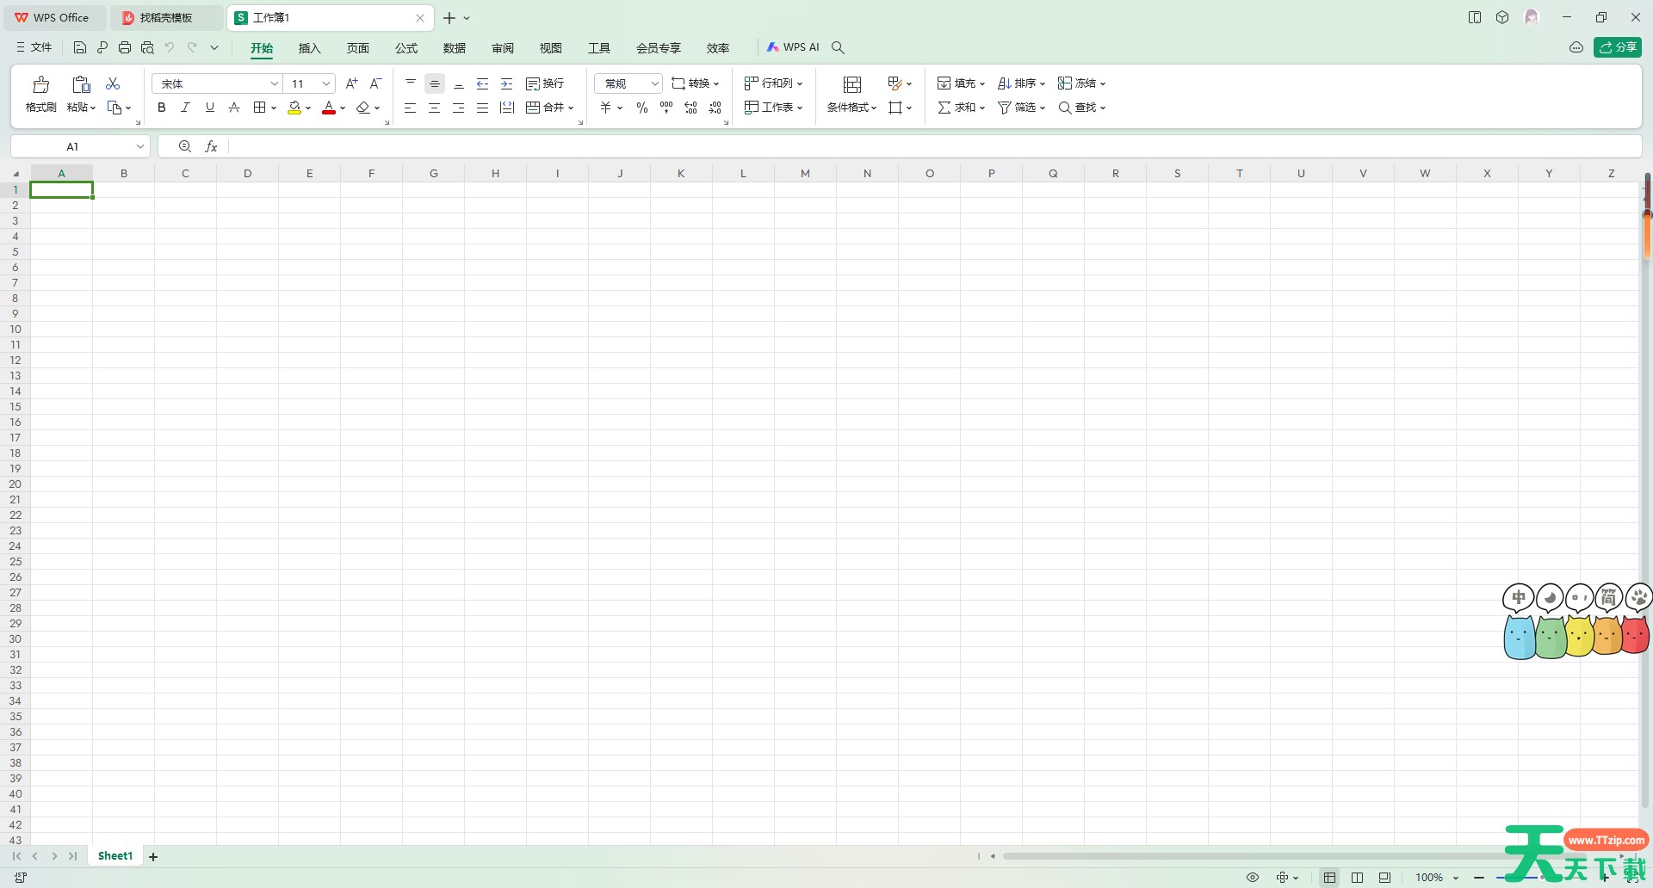Image resolution: width=1653 pixels, height=888 pixels.
Task: Open the font size dropdown showing 11
Action: click(x=326, y=83)
